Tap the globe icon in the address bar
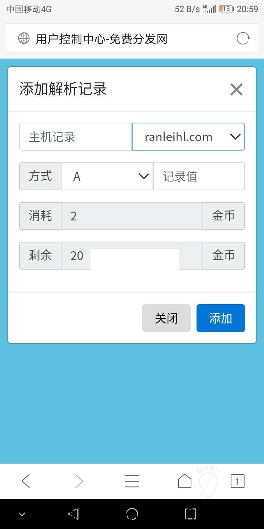This screenshot has width=264, height=529. [24, 38]
